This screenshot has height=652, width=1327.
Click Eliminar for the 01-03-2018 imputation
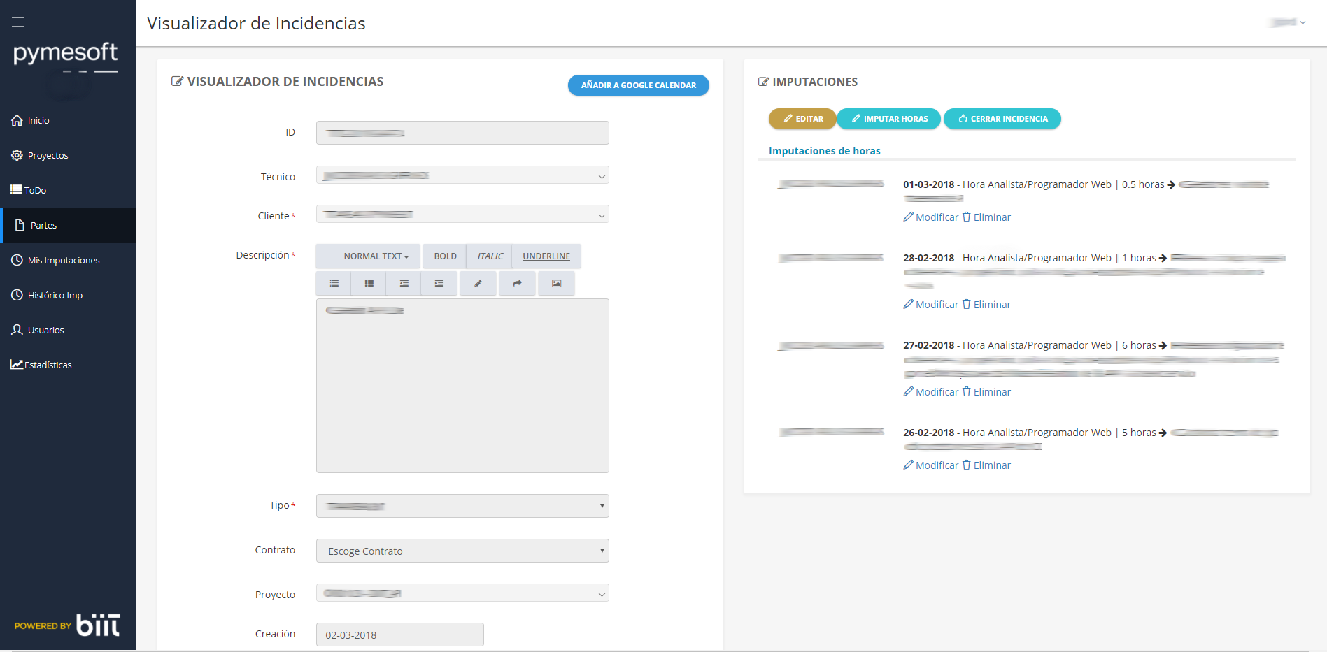[986, 217]
